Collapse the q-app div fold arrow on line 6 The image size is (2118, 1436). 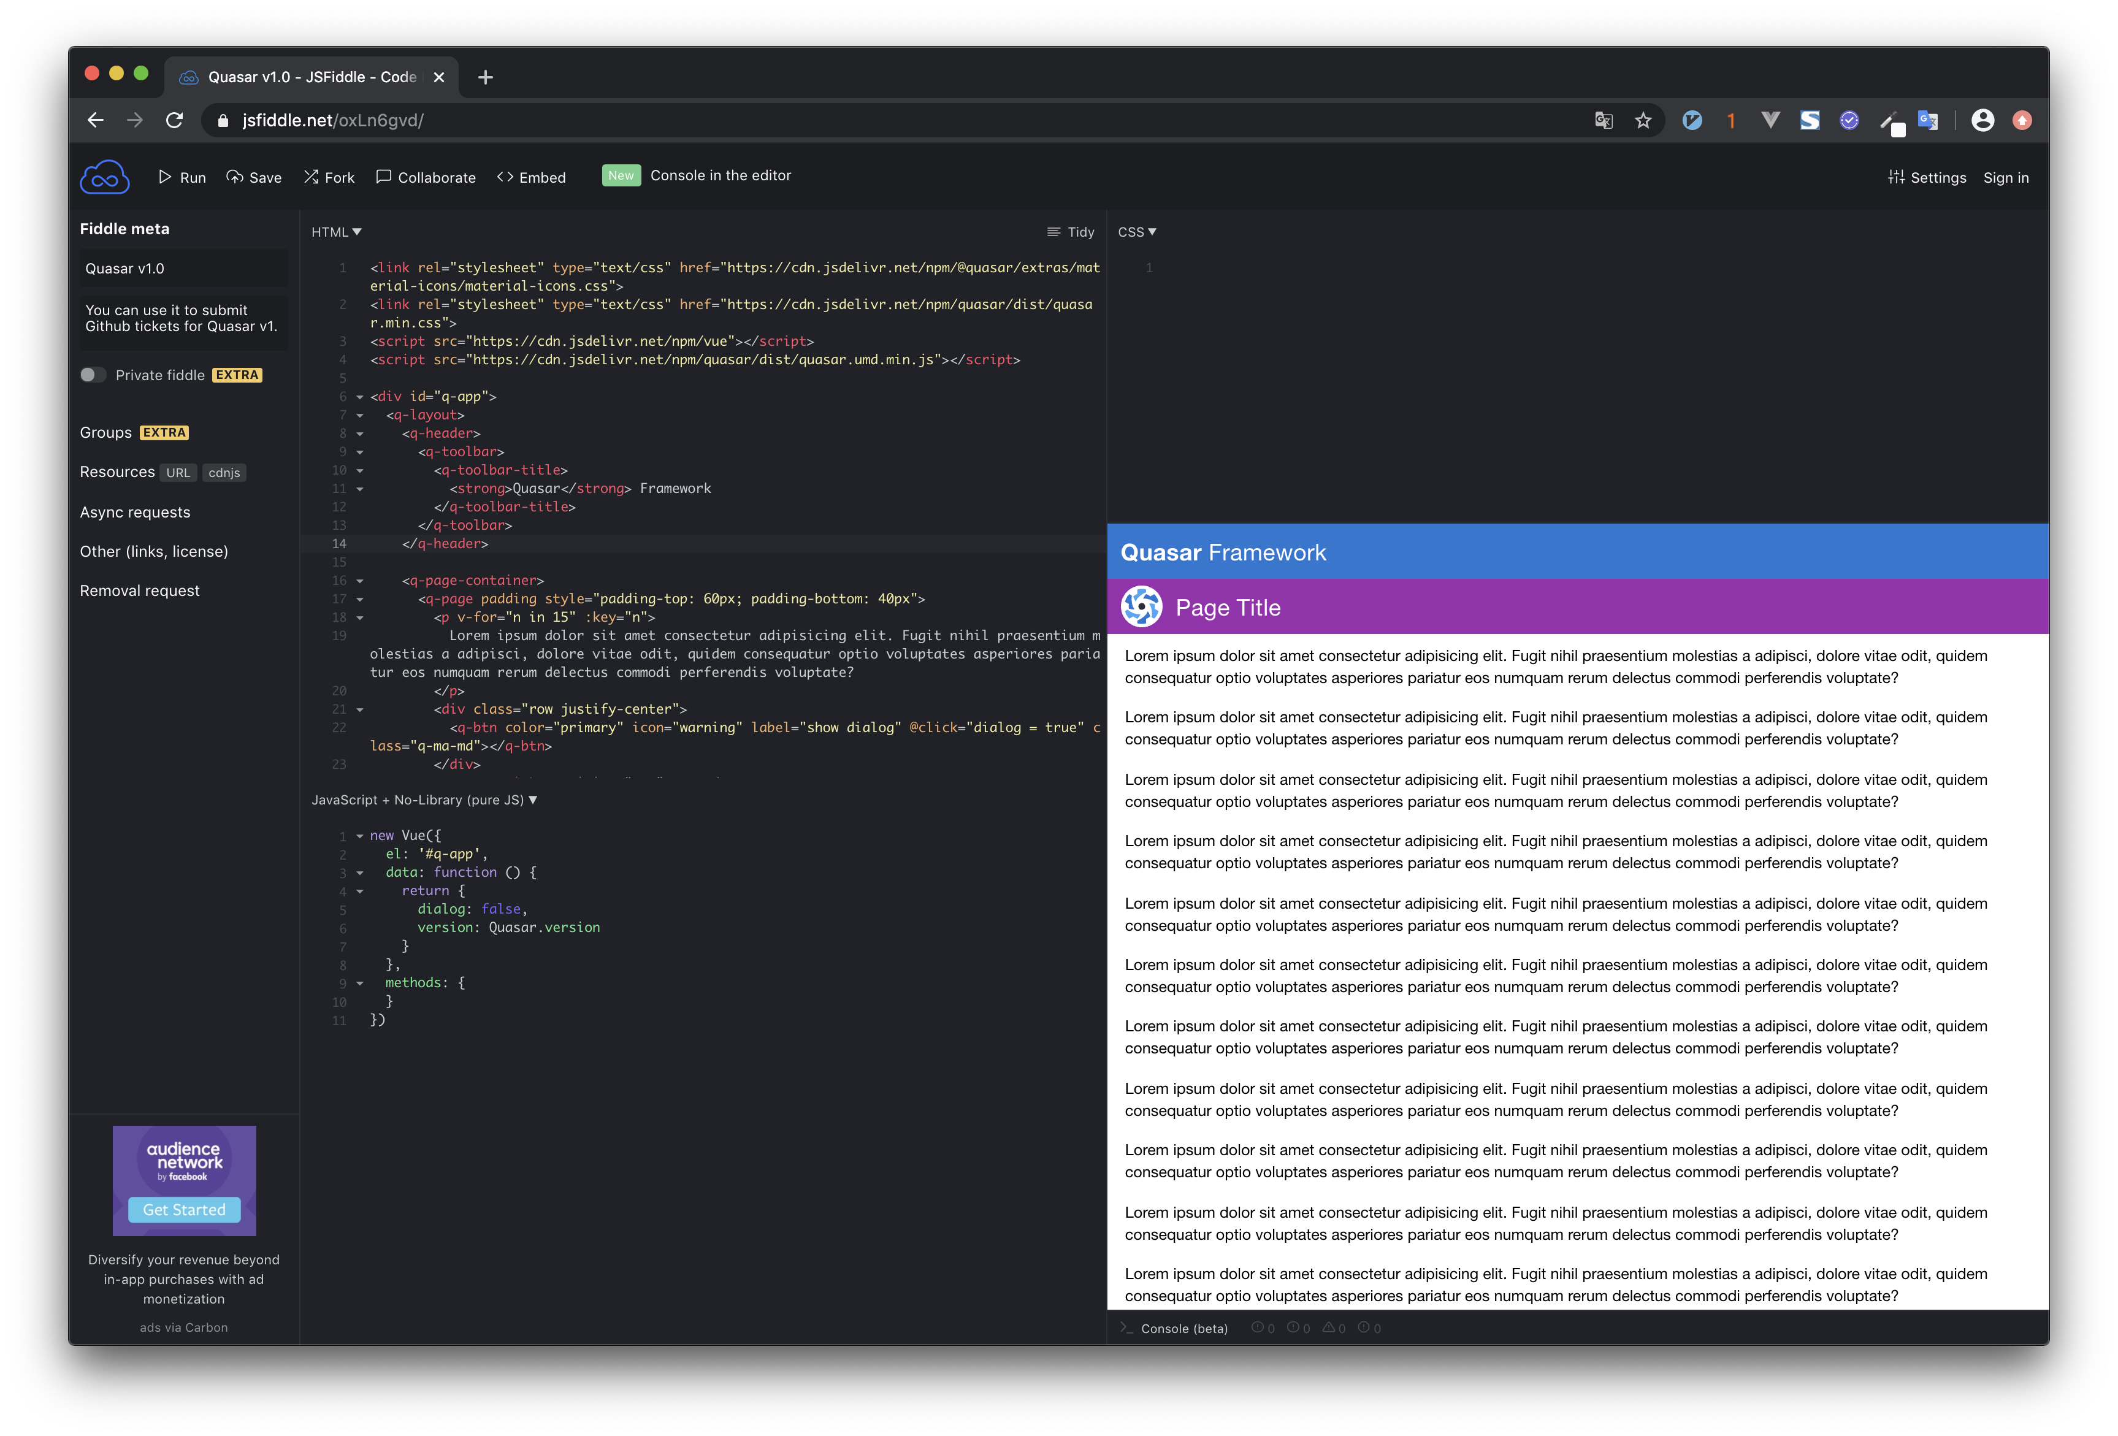(360, 397)
